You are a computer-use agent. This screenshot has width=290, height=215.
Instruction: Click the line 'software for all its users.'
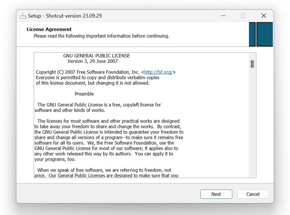[x=104, y=143]
